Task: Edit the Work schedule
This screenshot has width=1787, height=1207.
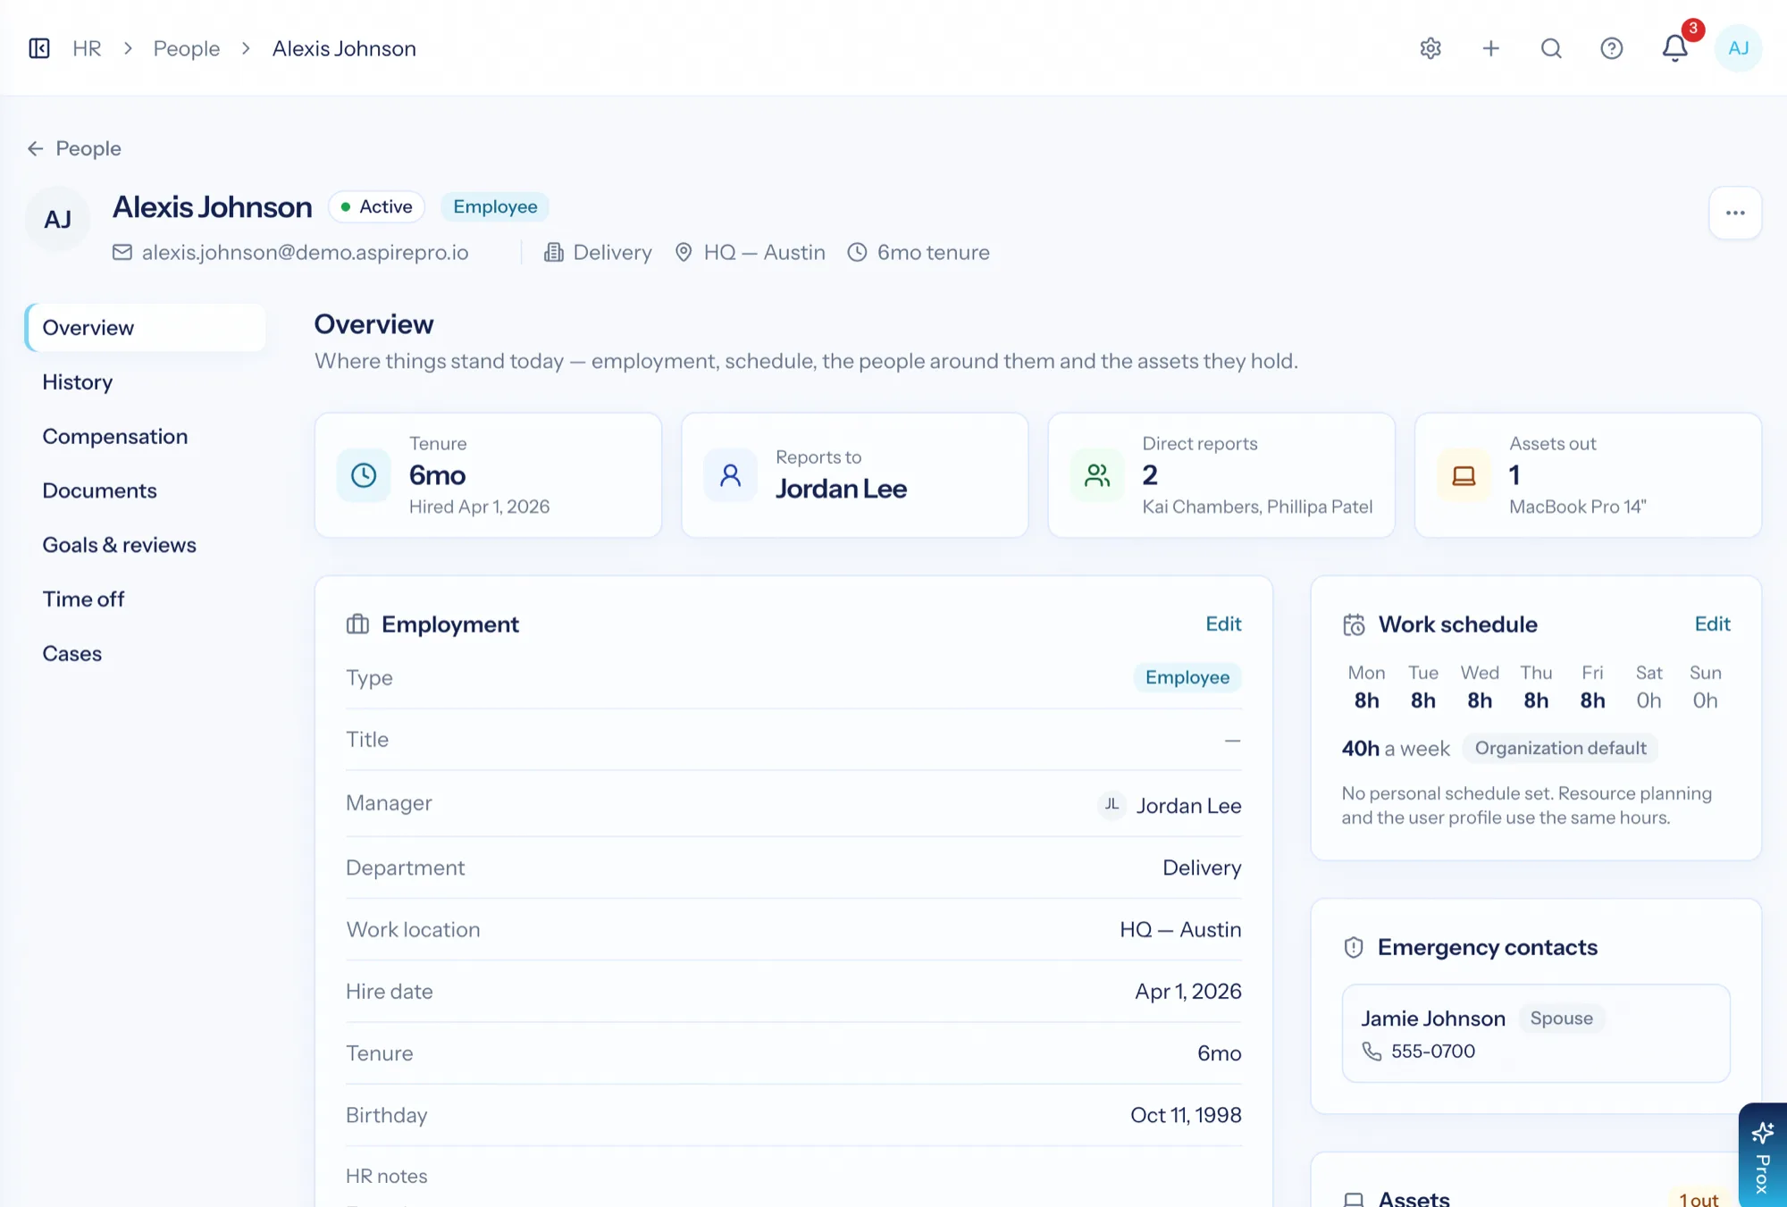Action: [x=1712, y=624]
